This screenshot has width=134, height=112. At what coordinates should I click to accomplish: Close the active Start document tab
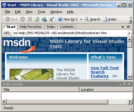[128, 27]
